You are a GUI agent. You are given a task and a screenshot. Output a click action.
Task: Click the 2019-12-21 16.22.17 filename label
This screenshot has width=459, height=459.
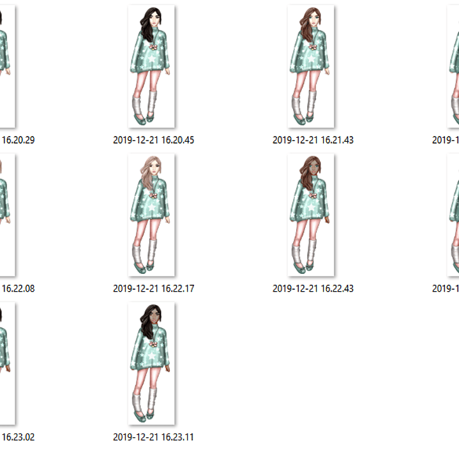[x=153, y=289]
